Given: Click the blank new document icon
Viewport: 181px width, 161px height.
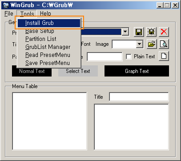Looking at the screenshot, I should point(164,56).
